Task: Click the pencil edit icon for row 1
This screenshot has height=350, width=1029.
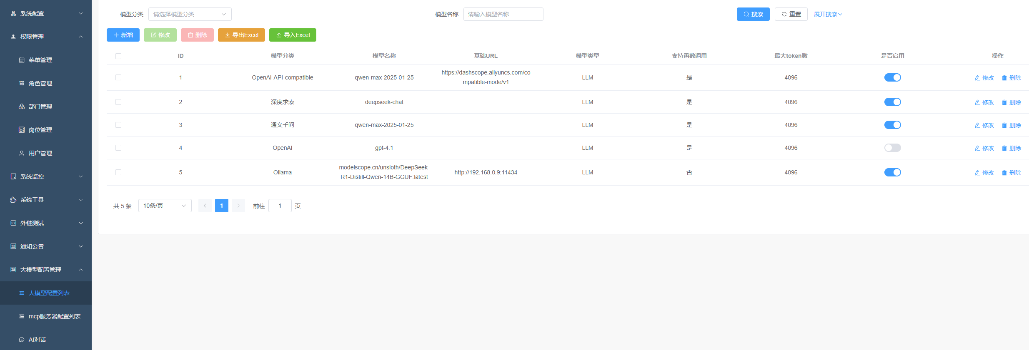Action: coord(977,78)
